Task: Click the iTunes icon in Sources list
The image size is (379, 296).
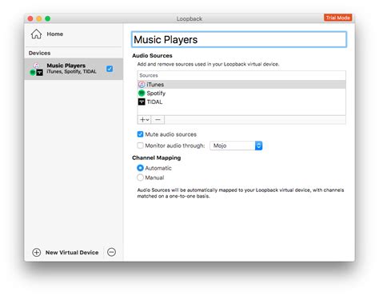Action: [x=142, y=85]
